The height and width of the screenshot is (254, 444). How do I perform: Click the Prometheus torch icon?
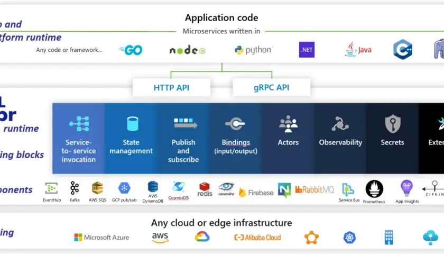(374, 189)
